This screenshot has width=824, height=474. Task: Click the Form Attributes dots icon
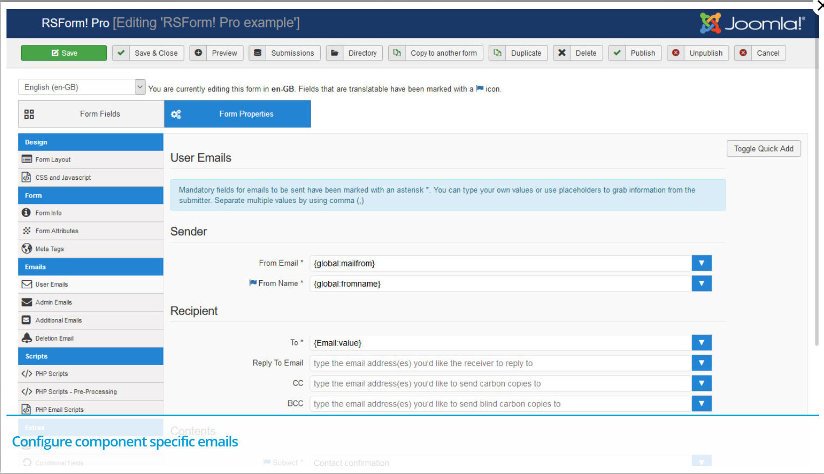tap(26, 231)
